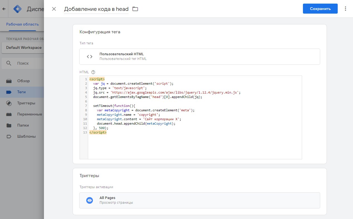Viewport: 353px width, 219px height.
Task: Open the Default Workspace selector
Action: 23,47
